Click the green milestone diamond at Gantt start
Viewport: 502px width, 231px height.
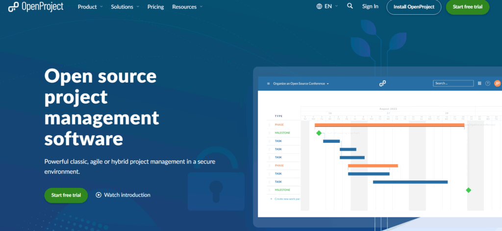point(319,133)
